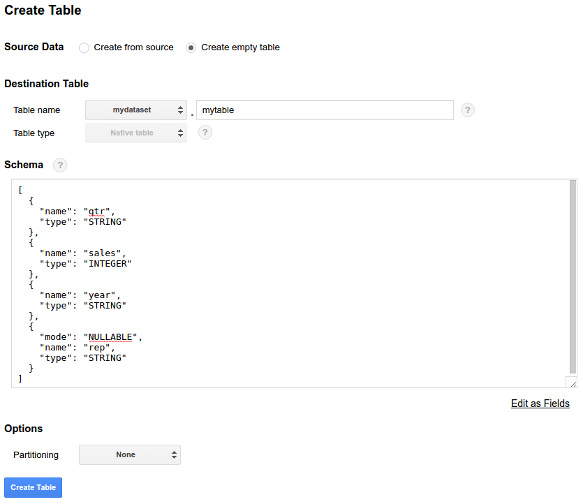Image resolution: width=583 pixels, height=504 pixels.
Task: Open the Partitioning dropdown set to None
Action: pyautogui.click(x=130, y=454)
